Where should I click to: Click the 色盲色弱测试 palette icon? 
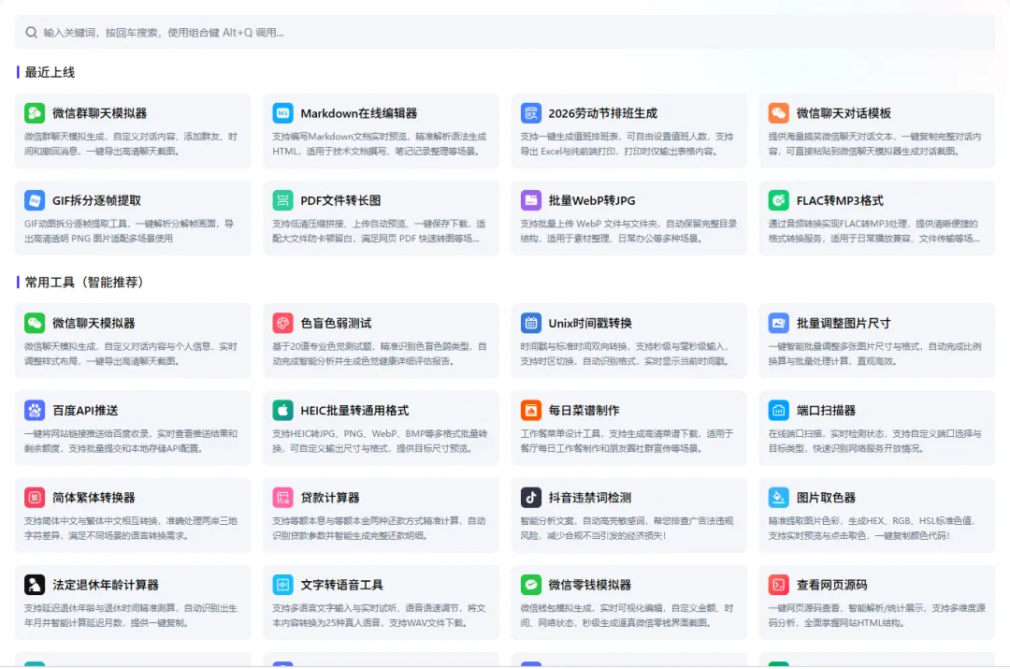tap(282, 323)
